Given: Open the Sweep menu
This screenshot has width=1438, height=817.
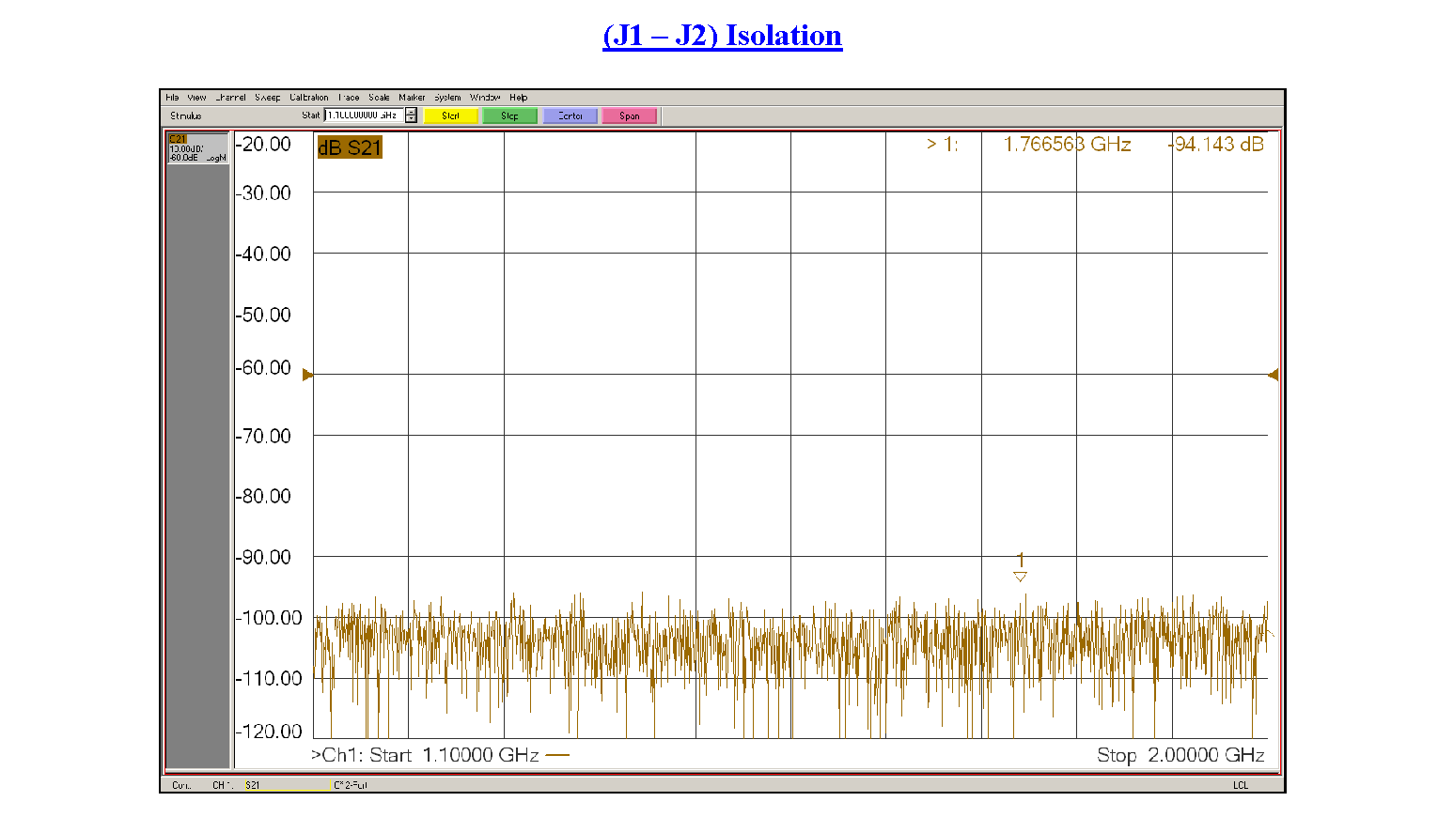Looking at the screenshot, I should 267,98.
